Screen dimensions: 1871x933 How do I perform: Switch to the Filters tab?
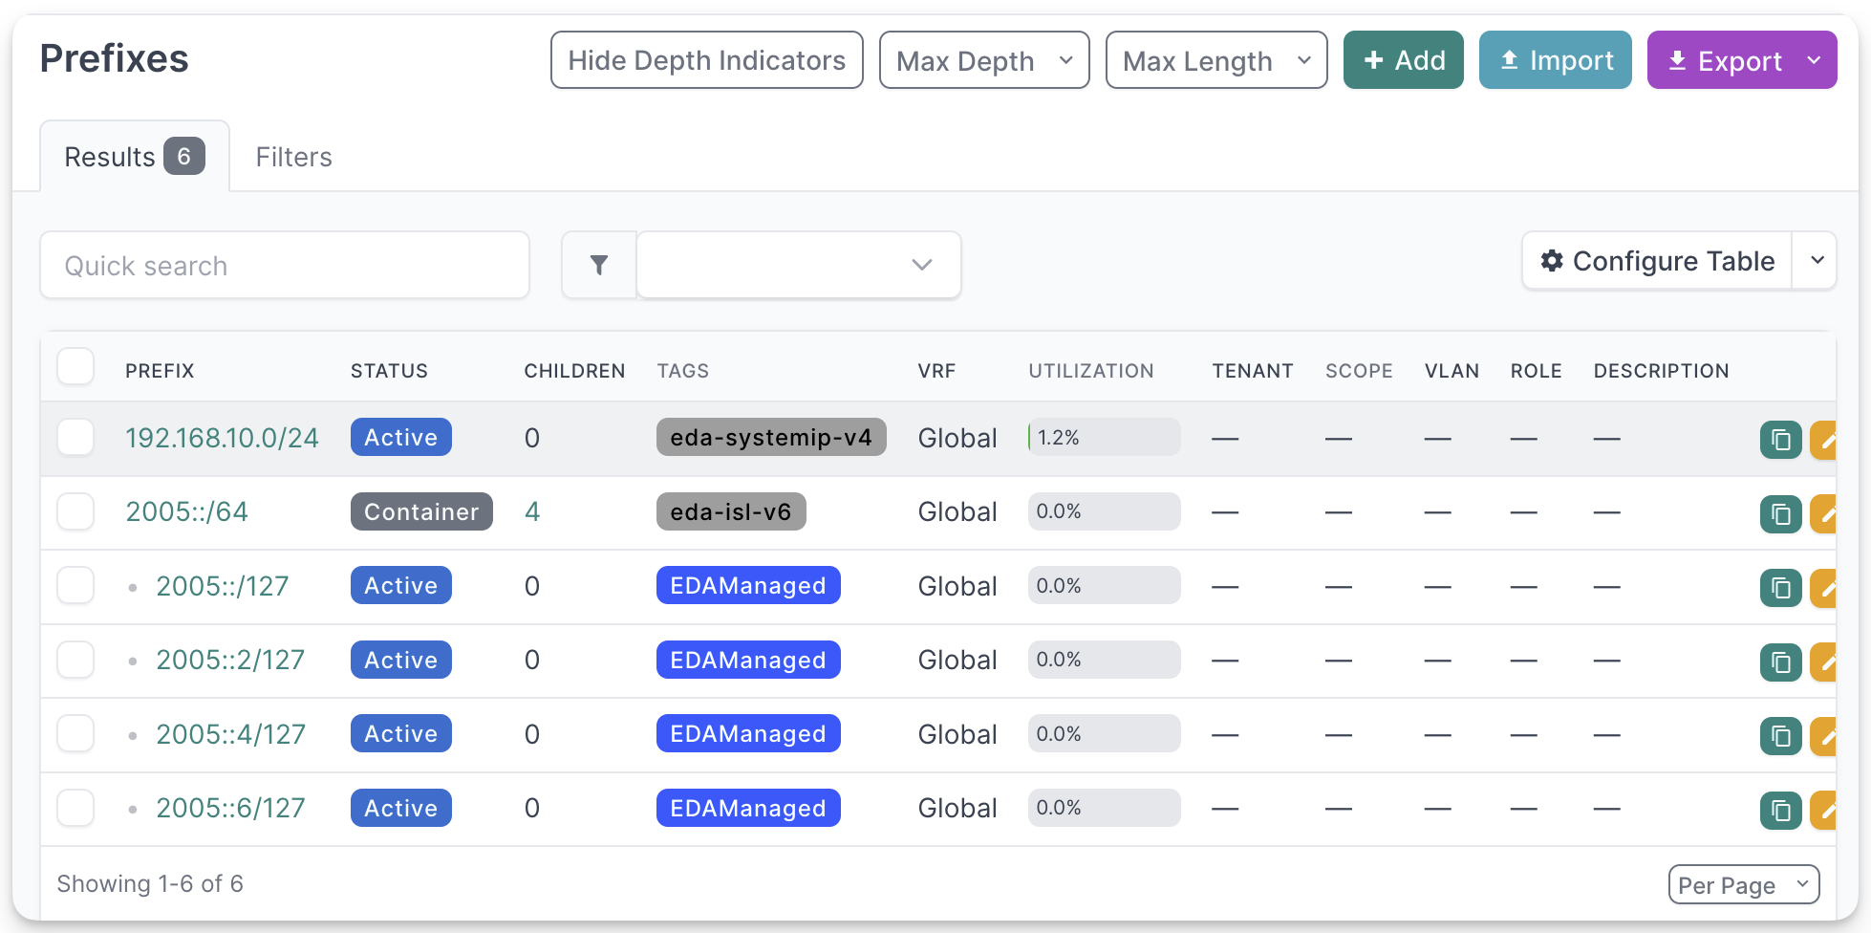(x=293, y=157)
